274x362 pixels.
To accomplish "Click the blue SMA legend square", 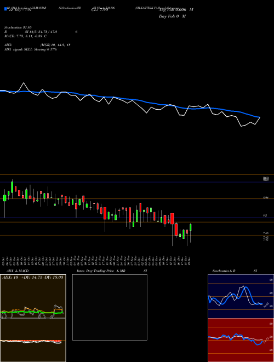I will click(5, 9).
